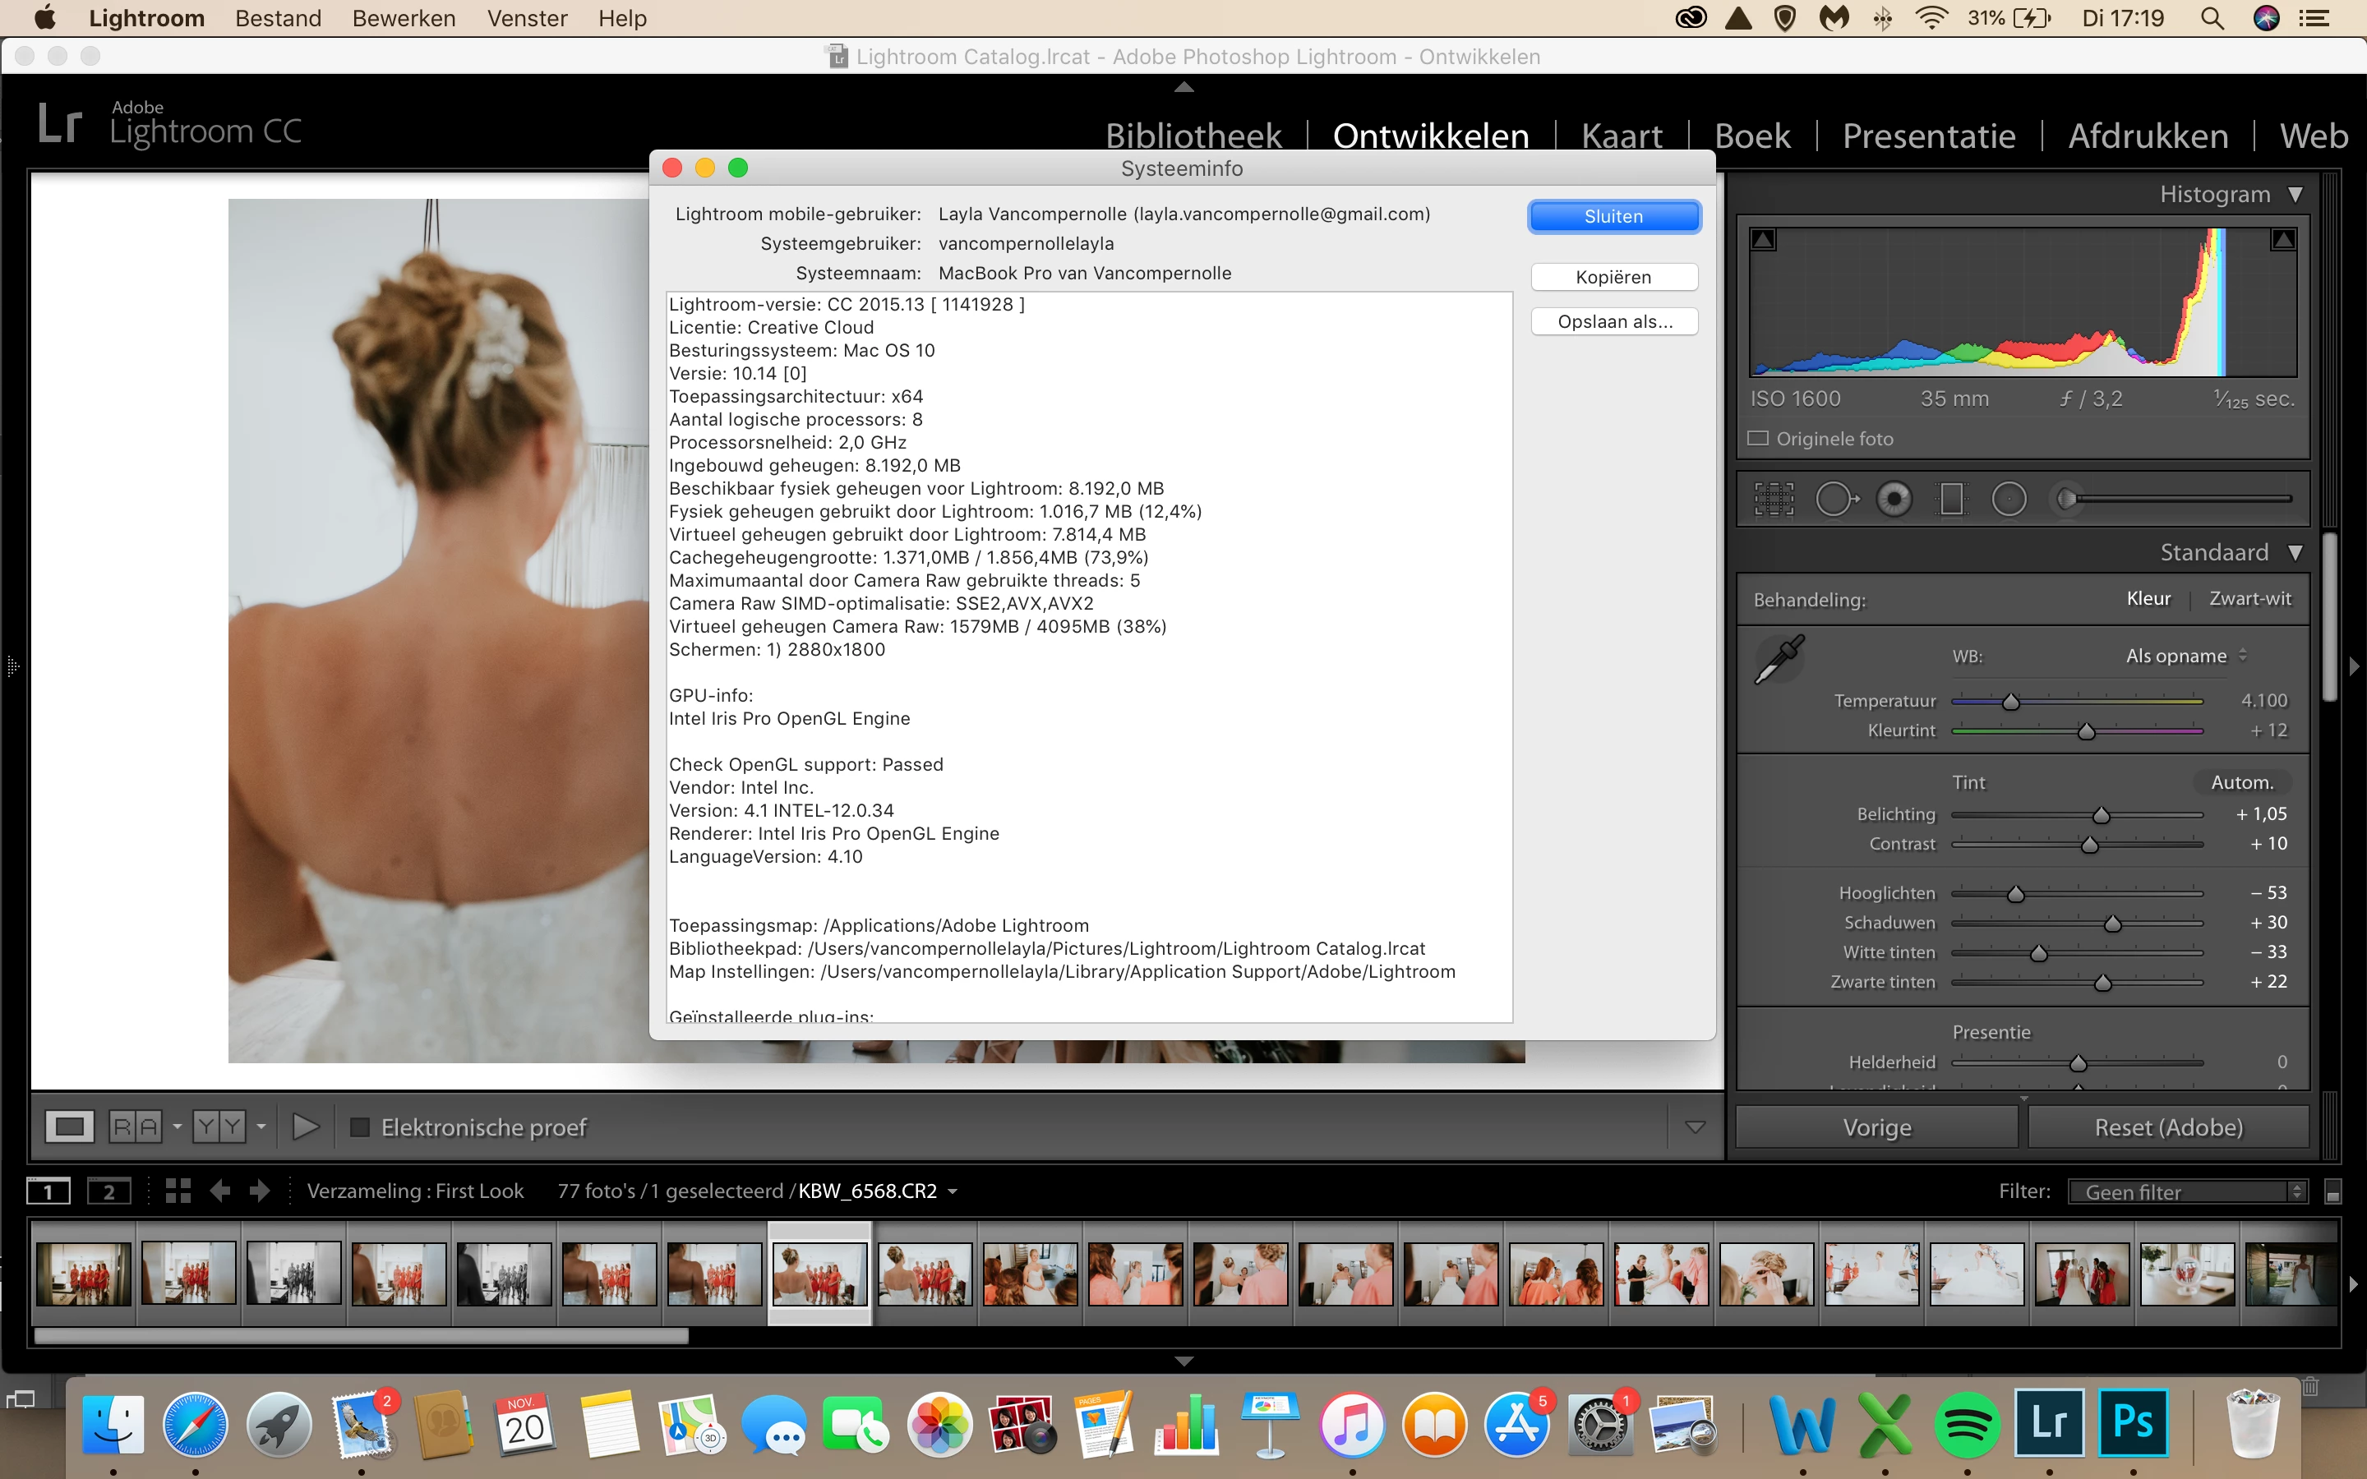Select the Spot Removal tool icon
Viewport: 2367px width, 1479px height.
click(x=1836, y=499)
